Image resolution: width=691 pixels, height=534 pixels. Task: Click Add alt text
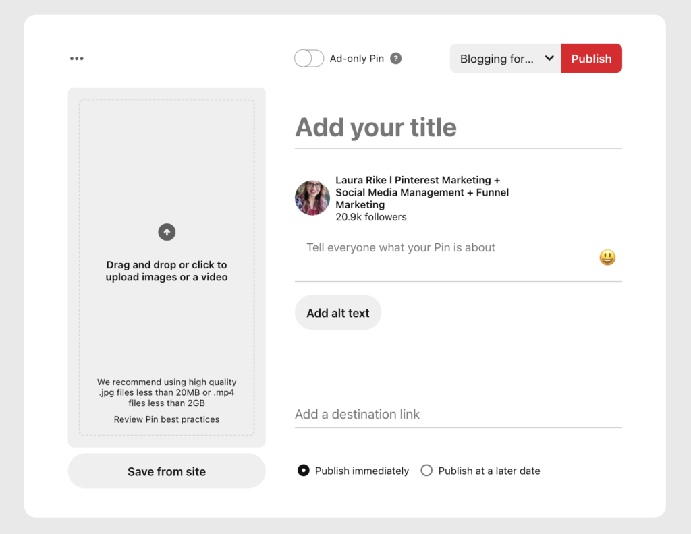coord(337,312)
